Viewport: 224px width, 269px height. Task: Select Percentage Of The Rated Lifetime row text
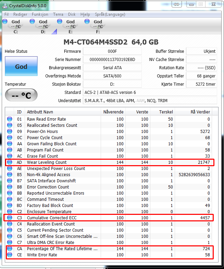[x=62, y=249]
